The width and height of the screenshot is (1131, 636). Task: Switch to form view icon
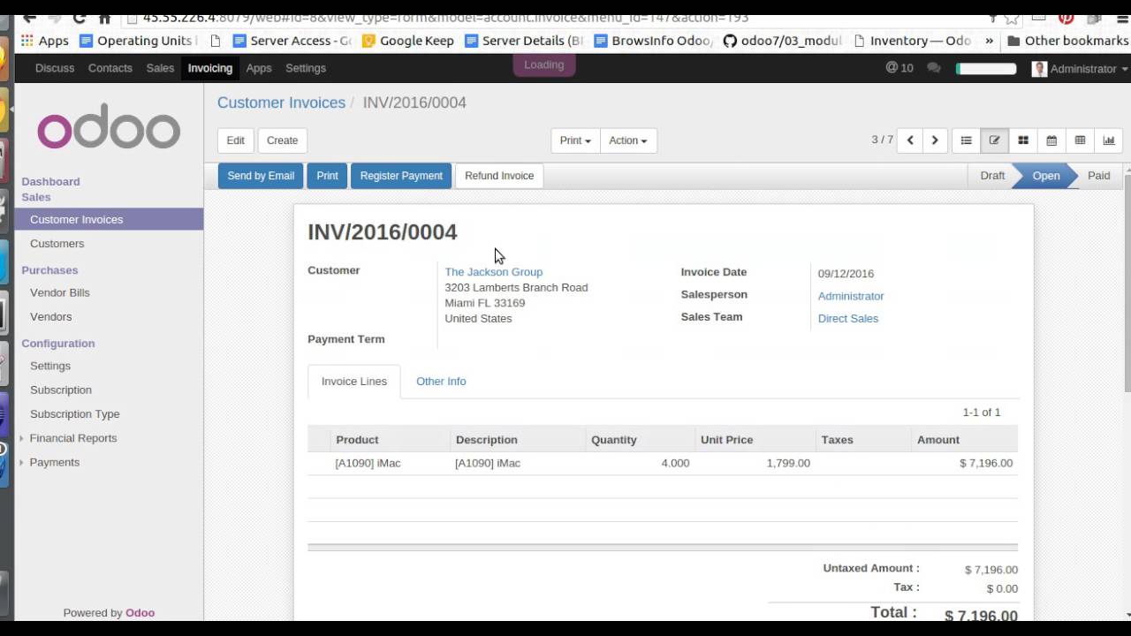[x=994, y=140]
